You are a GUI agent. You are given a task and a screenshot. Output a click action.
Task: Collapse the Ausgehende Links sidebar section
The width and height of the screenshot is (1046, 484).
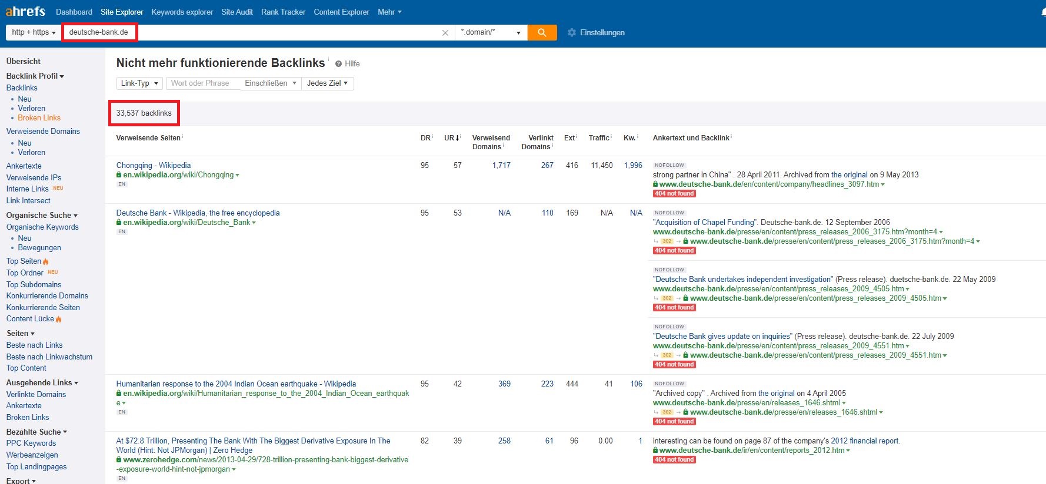42,383
